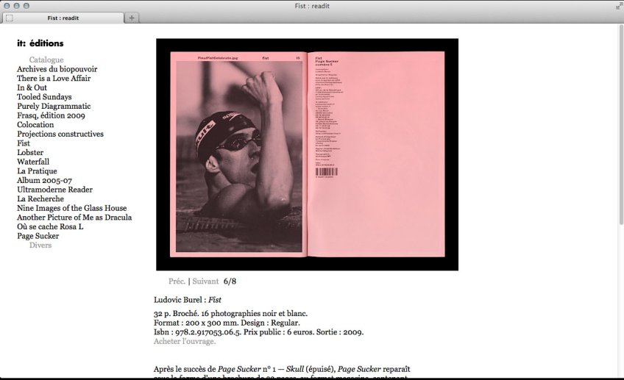Select the 'Fist : readit' tab
Viewport: 624px width, 380px height.
tap(63, 18)
